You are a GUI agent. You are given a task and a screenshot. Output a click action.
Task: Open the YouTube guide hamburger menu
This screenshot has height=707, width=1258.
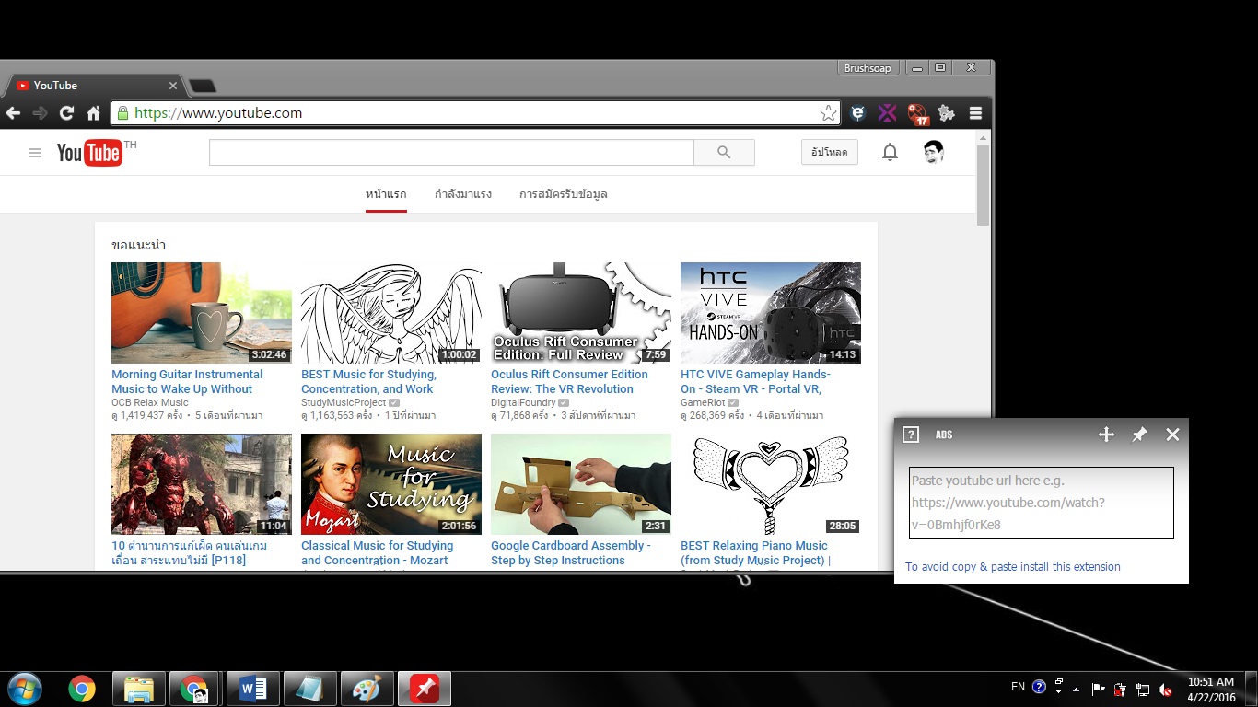pyautogui.click(x=35, y=153)
